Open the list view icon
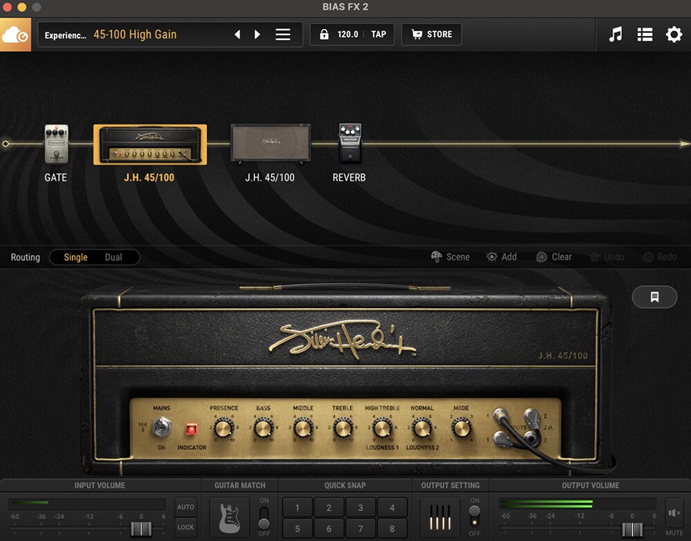Viewport: 691px width, 541px height. click(x=645, y=35)
